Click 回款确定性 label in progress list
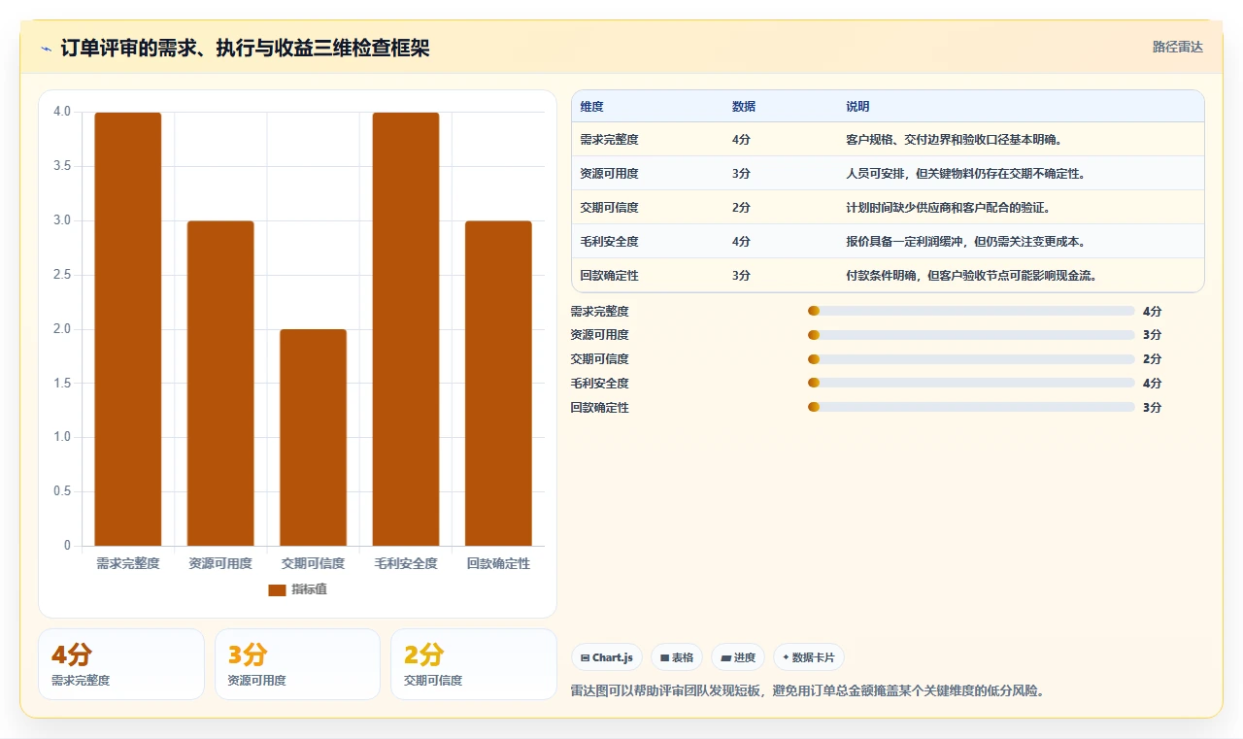The height and width of the screenshot is (739, 1243). coord(599,408)
